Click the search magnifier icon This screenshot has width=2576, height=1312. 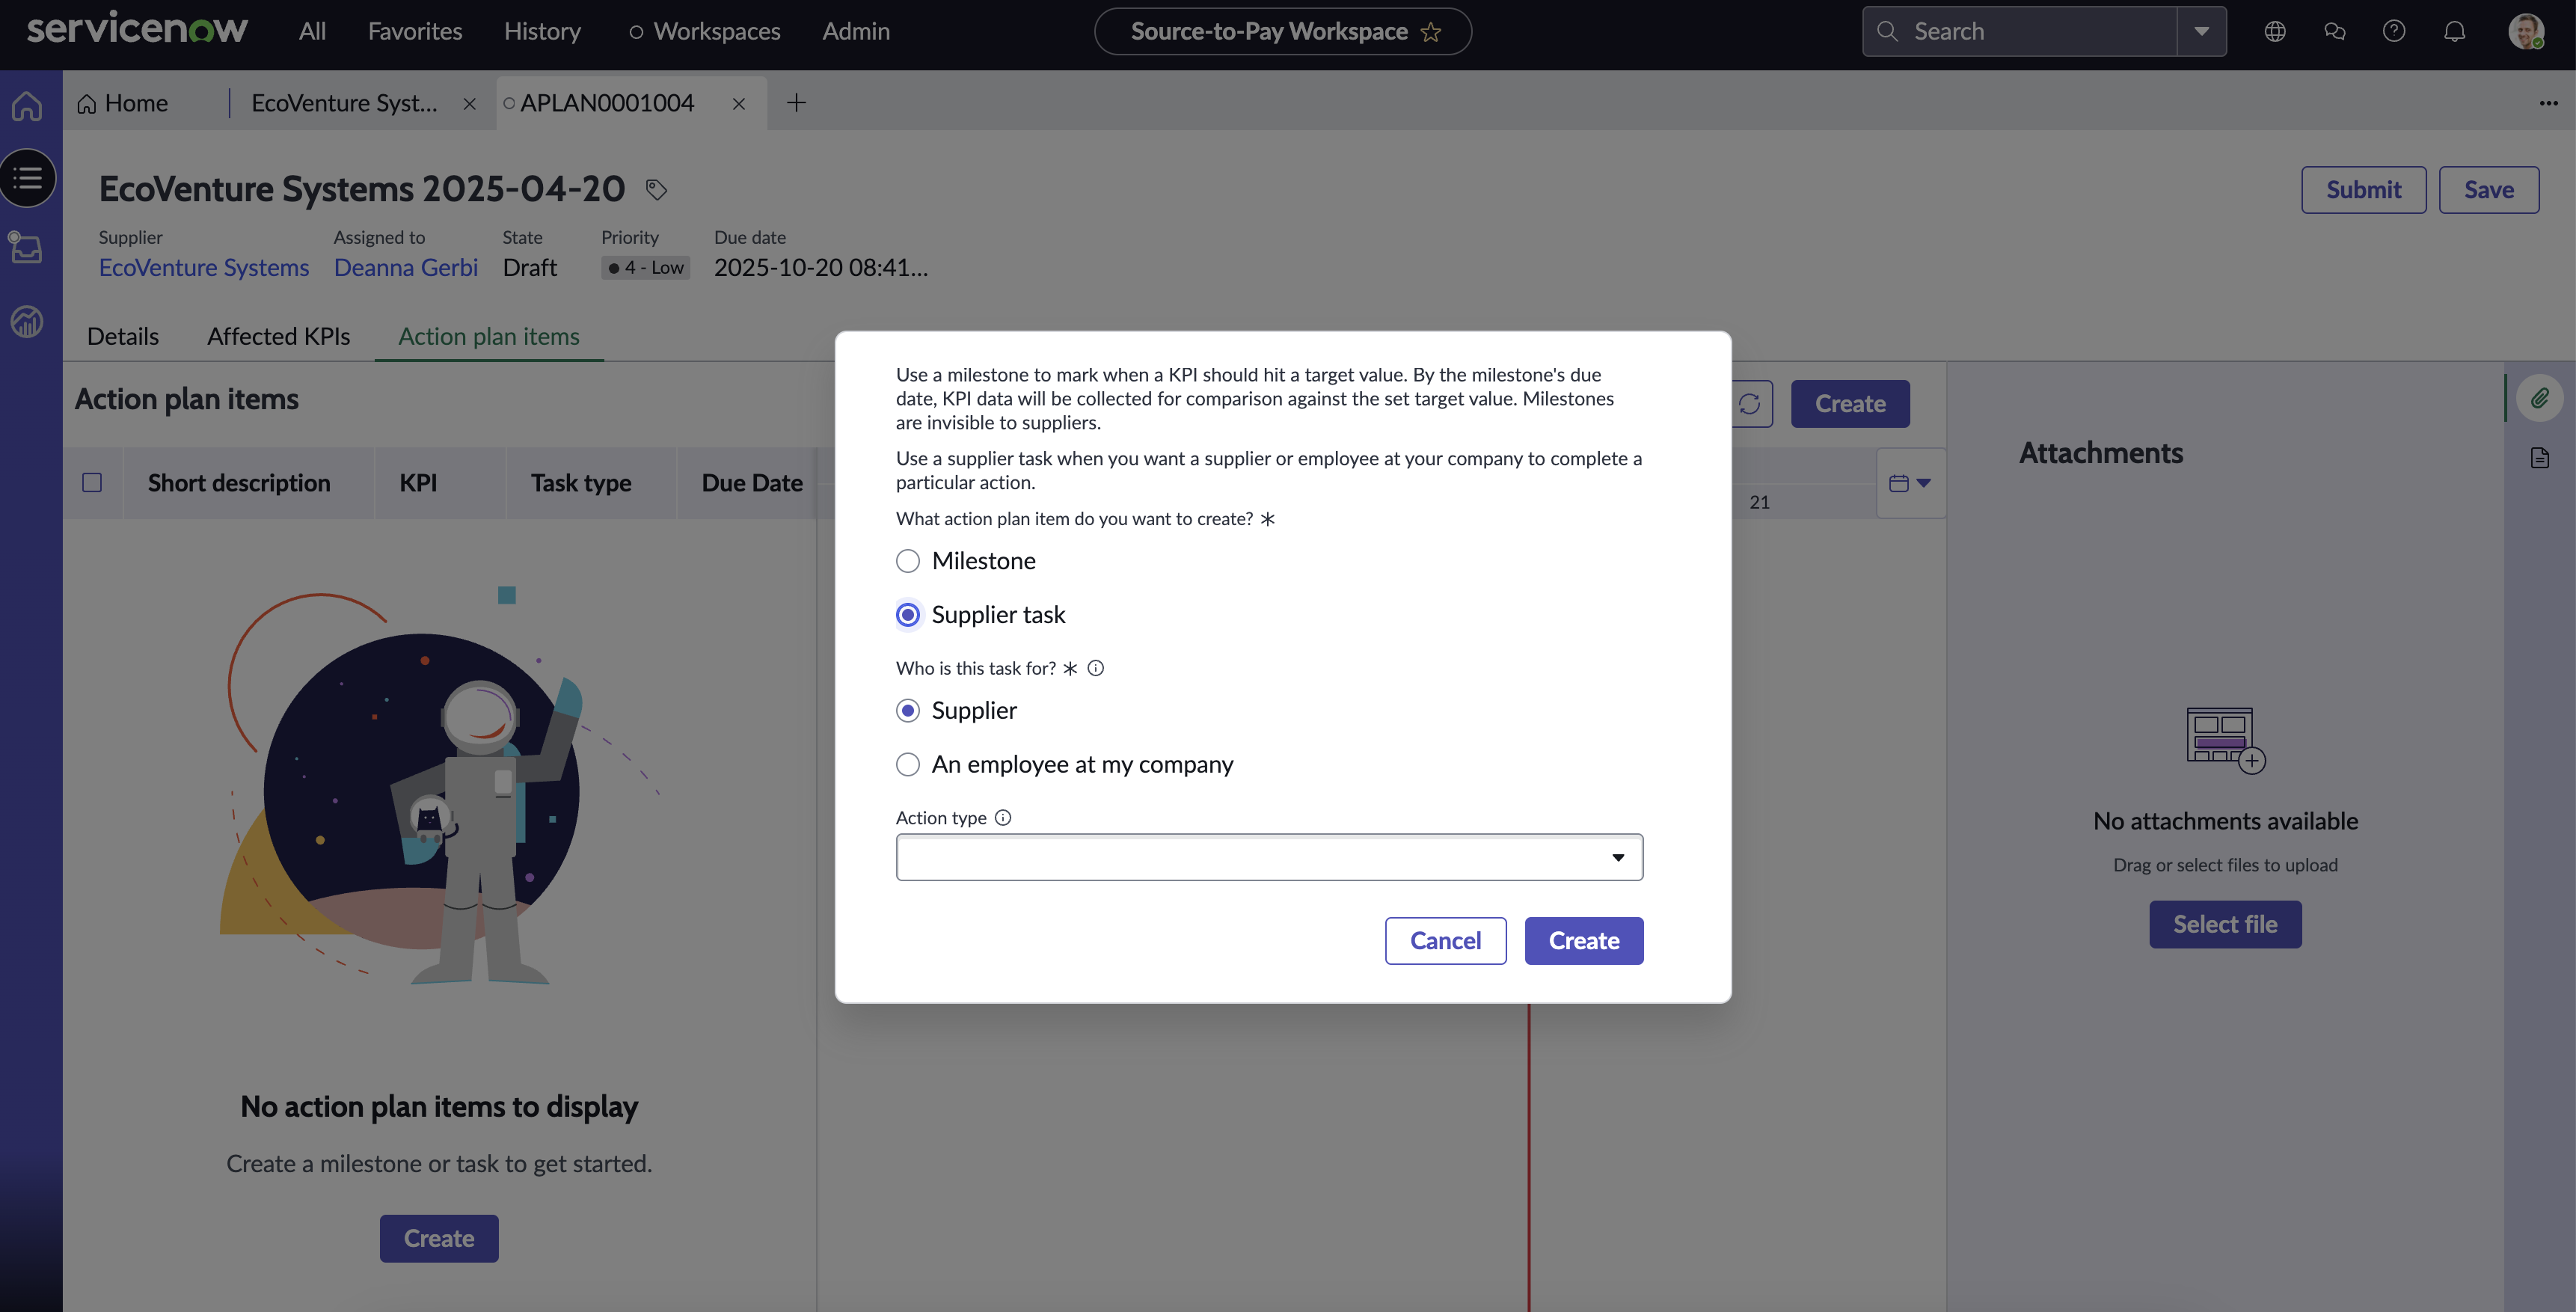click(1887, 31)
